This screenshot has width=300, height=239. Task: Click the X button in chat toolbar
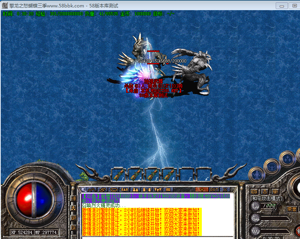point(225,190)
